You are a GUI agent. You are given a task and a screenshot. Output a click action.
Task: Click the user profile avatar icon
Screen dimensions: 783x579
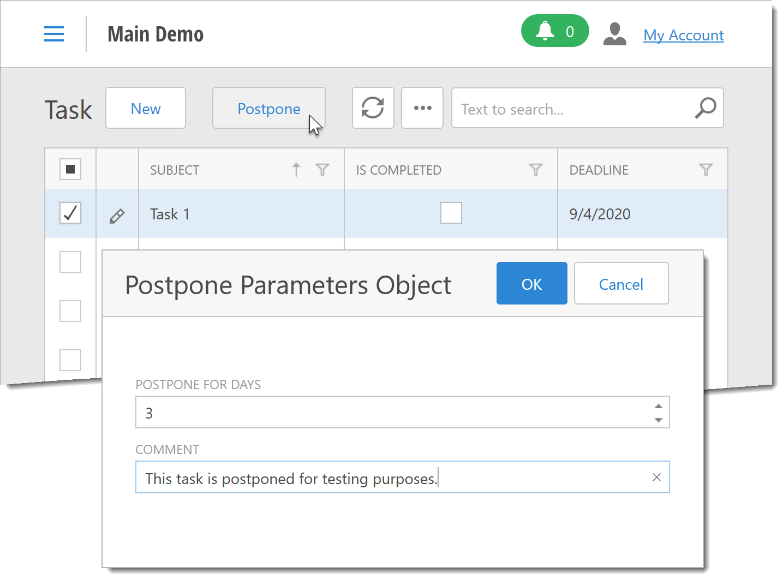pyautogui.click(x=615, y=34)
